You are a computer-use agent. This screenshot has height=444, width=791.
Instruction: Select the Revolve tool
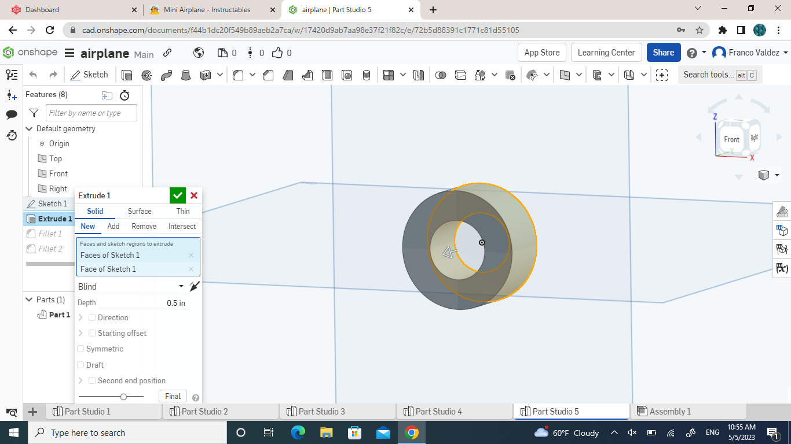pyautogui.click(x=146, y=75)
